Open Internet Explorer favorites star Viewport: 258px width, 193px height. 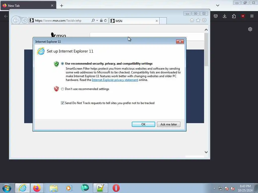pyautogui.click(x=198, y=20)
